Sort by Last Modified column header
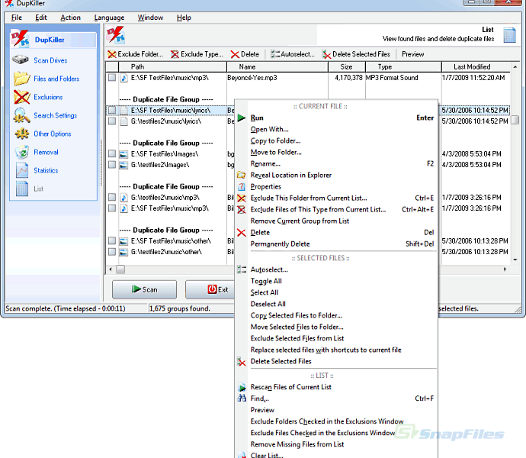Screen dimensions: 526x458 [x=476, y=67]
